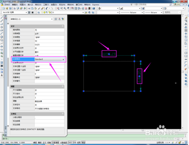Collapse the 主单位 (Primary Units) section
The image size is (189, 145).
[x=63, y=114]
